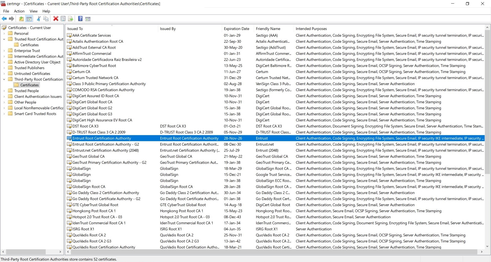491x262 pixels.
Task: Expand Intermediate Certification Authorities node
Action: pyautogui.click(x=4, y=56)
